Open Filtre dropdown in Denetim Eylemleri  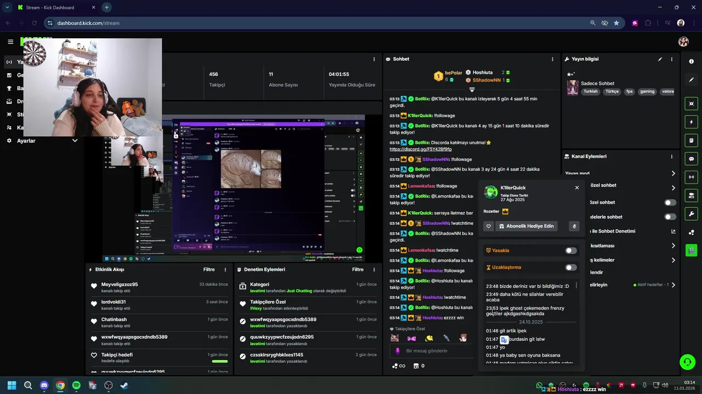tap(358, 269)
